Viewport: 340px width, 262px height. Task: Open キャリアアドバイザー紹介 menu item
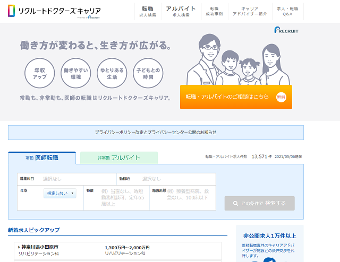click(x=250, y=12)
